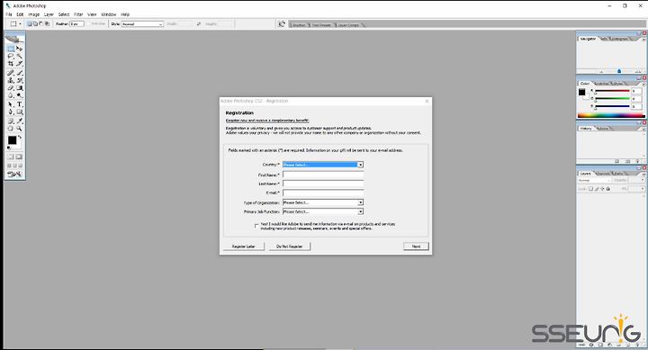Image resolution: width=648 pixels, height=350 pixels.
Task: Select the Notes tool
Action: coord(11,121)
